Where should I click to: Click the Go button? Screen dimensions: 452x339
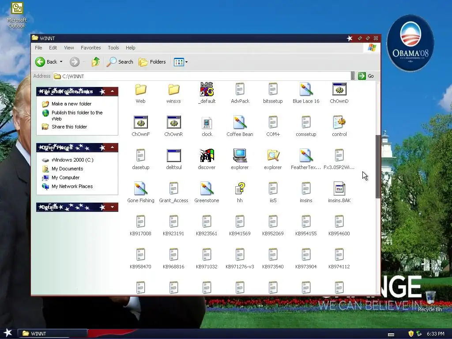(366, 76)
